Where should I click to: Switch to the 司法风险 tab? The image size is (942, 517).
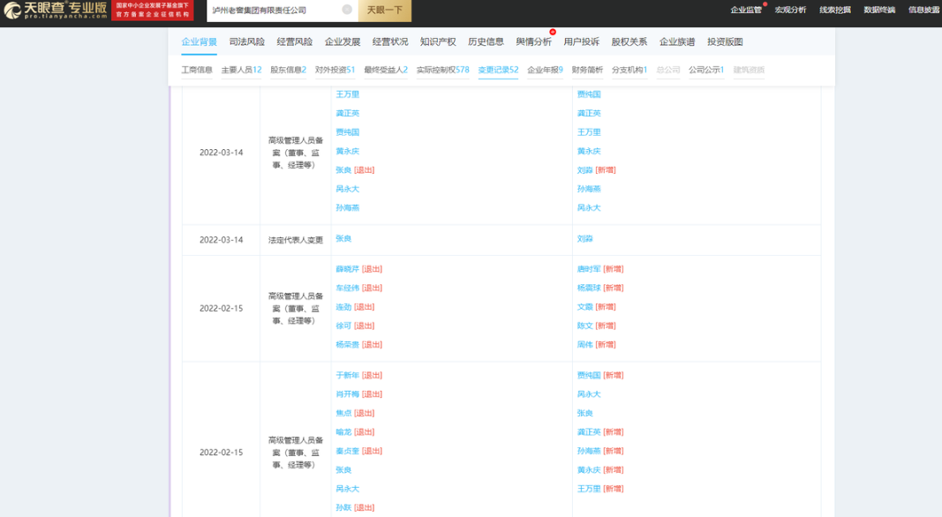pos(246,41)
